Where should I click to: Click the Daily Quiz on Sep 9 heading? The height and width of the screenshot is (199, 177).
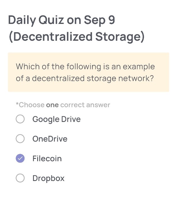(61, 20)
